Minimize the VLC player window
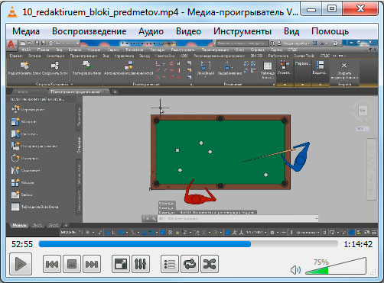Screen dimensions: 384x283 click(x=311, y=9)
